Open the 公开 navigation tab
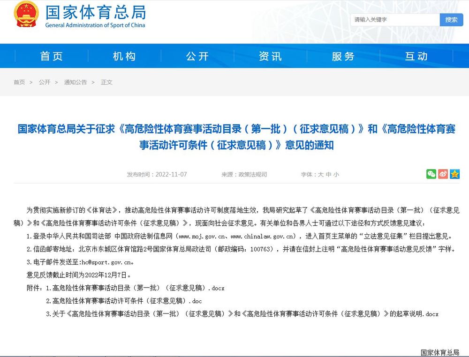Screen dimensions: 469x357 pos(197,56)
